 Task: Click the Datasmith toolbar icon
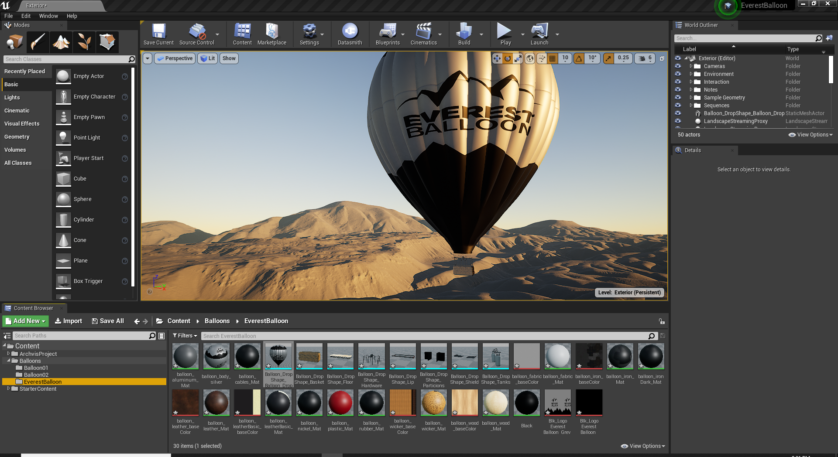(350, 34)
